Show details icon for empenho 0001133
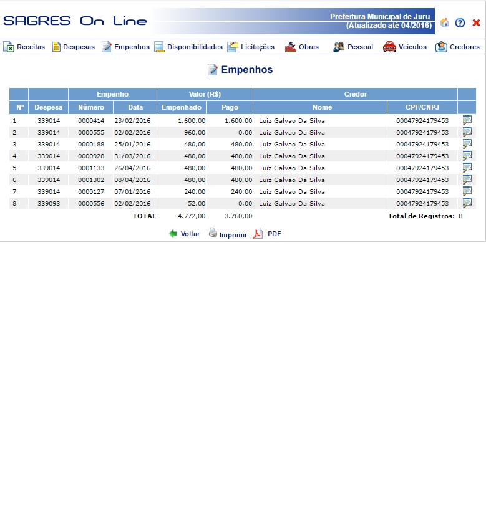Screen dimensions: 486x513 tap(467, 168)
